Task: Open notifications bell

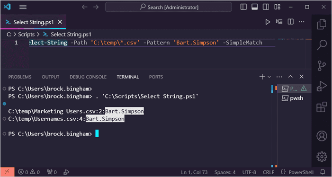Action: [x=323, y=172]
